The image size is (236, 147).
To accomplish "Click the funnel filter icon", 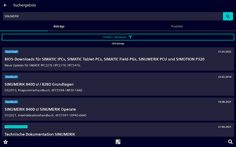I will [x=130, y=37].
